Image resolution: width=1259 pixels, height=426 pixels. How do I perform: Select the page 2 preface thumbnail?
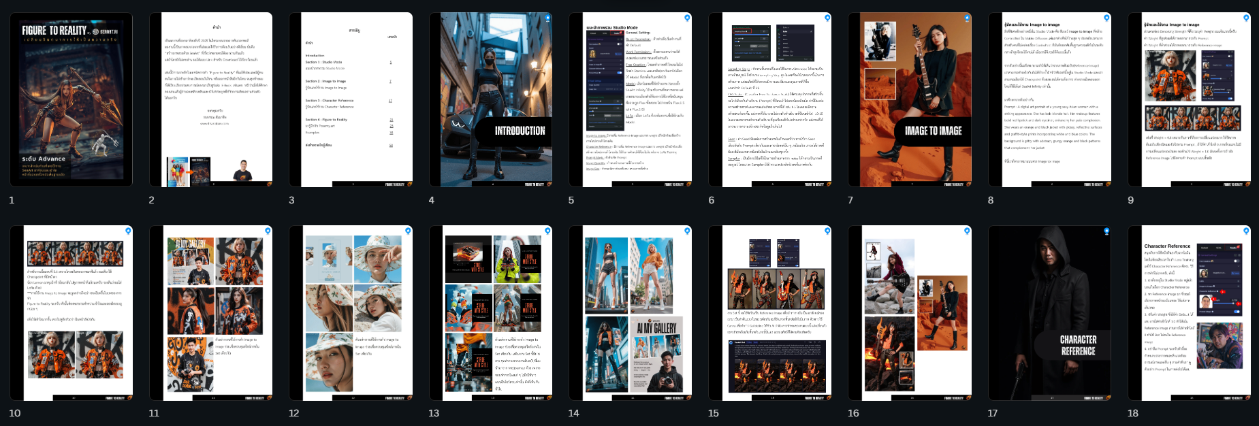pyautogui.click(x=210, y=99)
